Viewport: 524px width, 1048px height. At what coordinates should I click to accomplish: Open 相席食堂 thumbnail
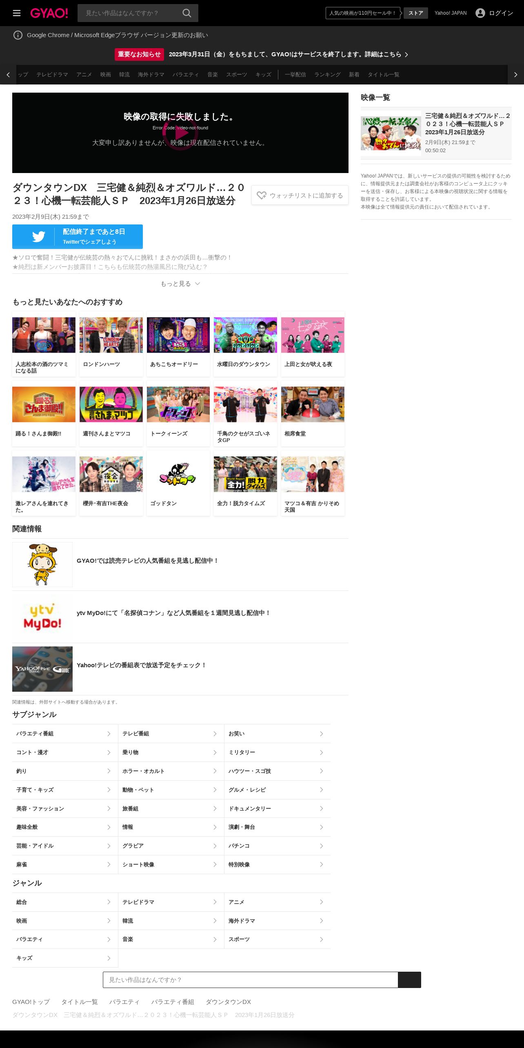coord(313,404)
